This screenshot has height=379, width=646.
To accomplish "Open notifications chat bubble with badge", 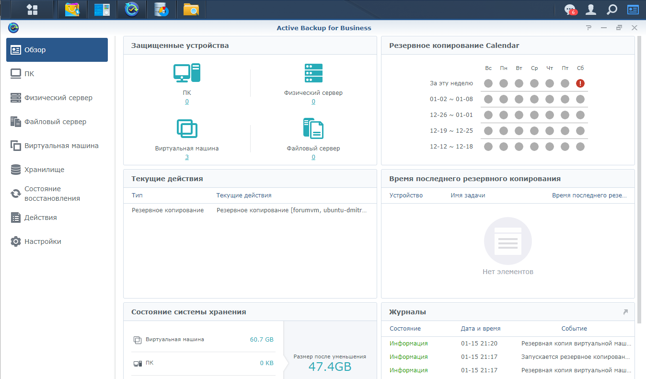I will pos(570,10).
